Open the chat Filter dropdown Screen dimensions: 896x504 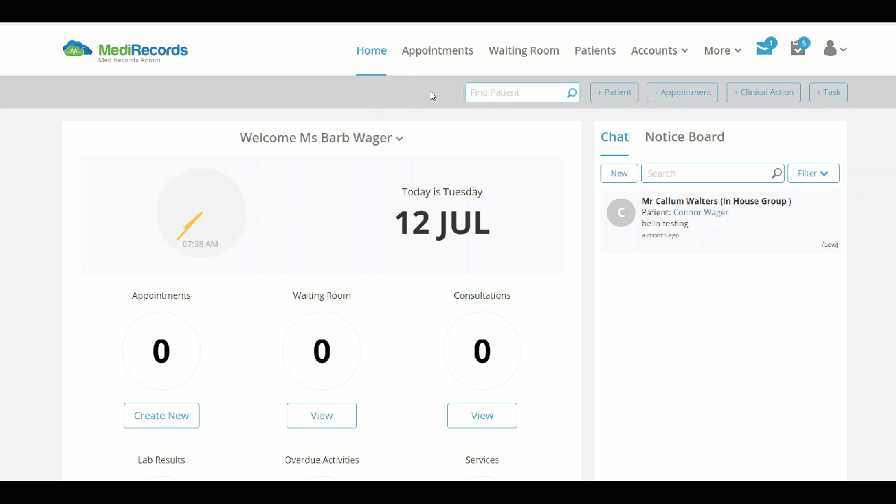click(x=813, y=174)
